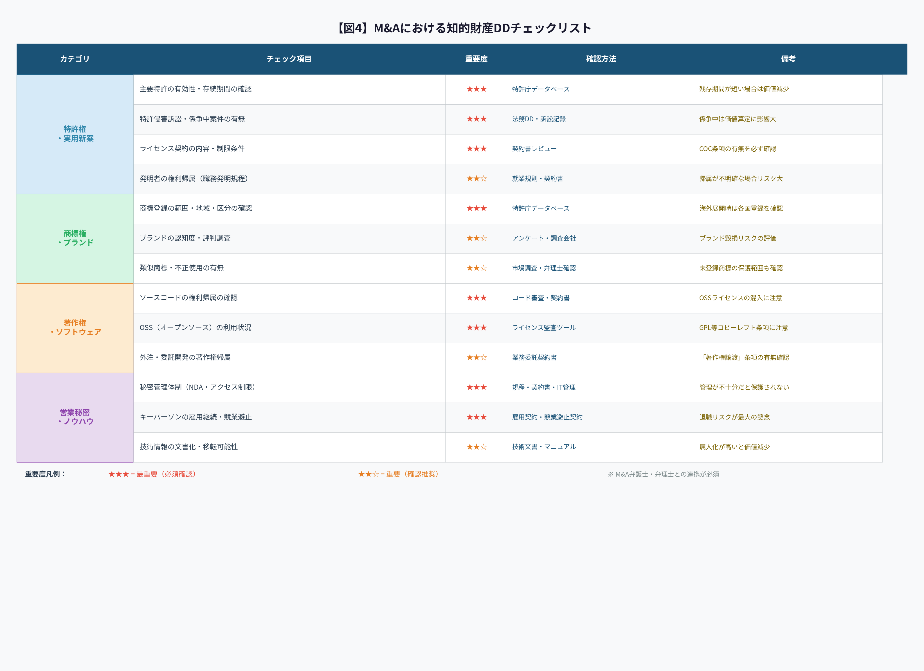Click star rating in OSS利用状況 row

477,327
